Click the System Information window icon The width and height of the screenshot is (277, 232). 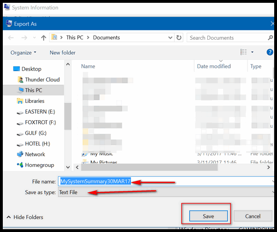coord(7,7)
